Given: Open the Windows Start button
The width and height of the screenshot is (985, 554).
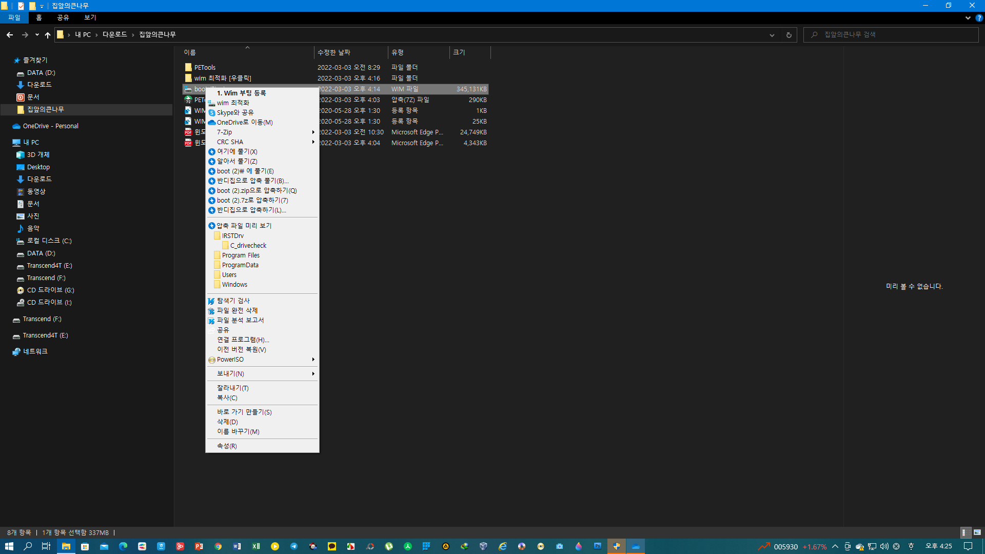Looking at the screenshot, I should pos(9,546).
